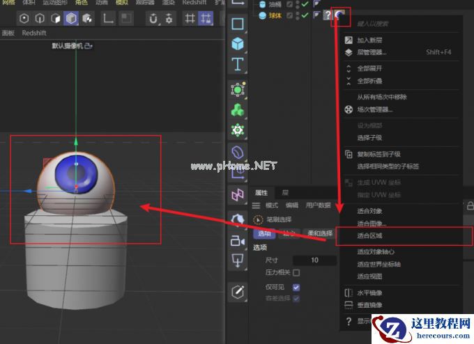Open the attributes hamburger menu icon
474x344 pixels.
pos(256,205)
